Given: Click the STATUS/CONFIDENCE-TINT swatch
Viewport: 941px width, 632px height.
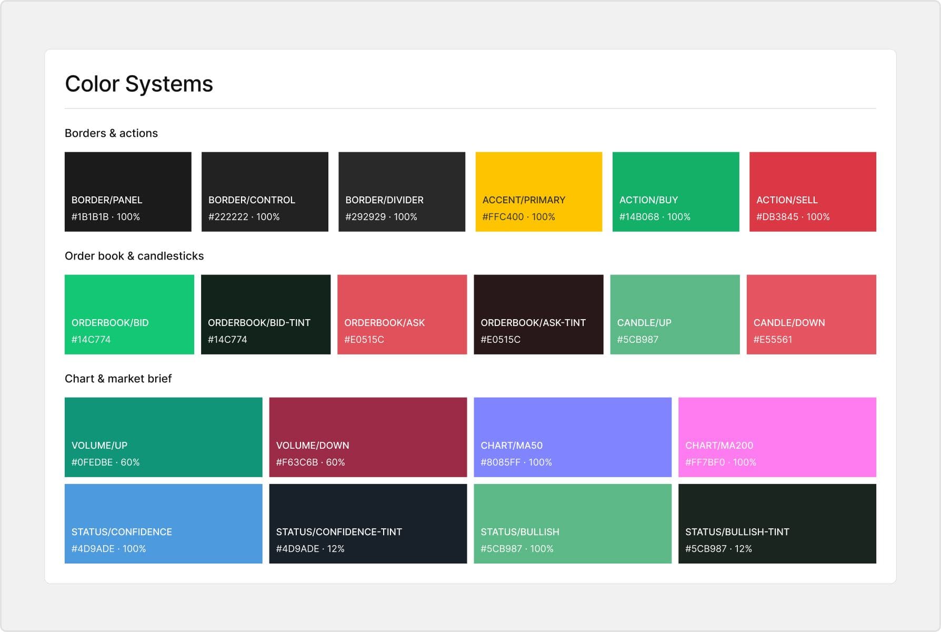Looking at the screenshot, I should pyautogui.click(x=368, y=524).
